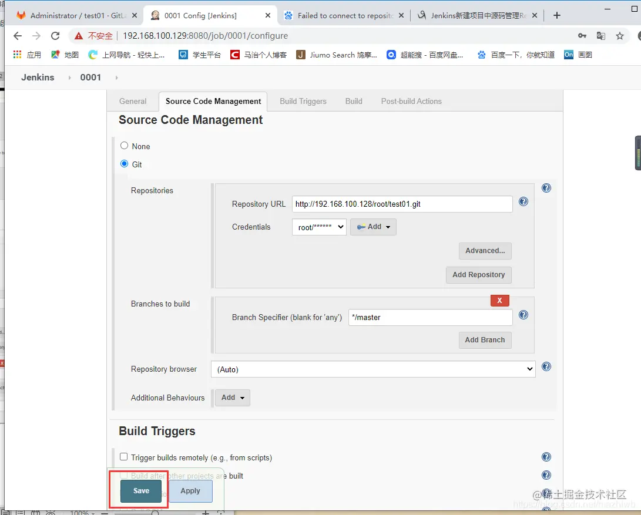
Task: Show help for Repository browser
Action: (x=546, y=366)
